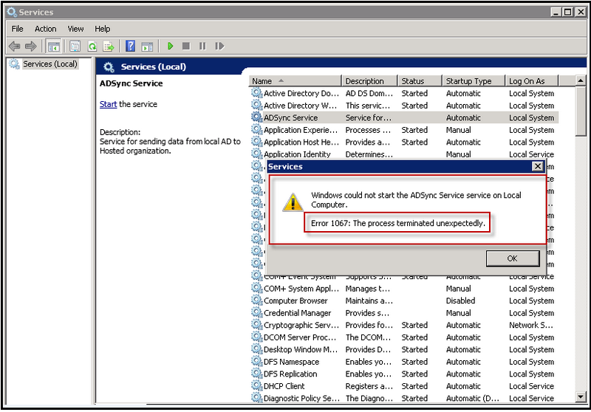This screenshot has width=591, height=412.
Task: Click the vertical scrollbar thumb
Action: pos(581,111)
